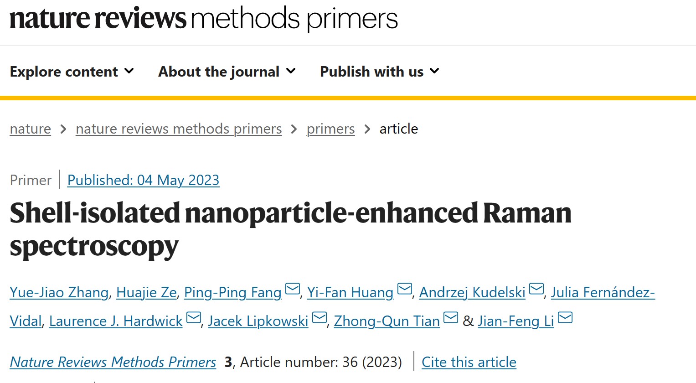Click email icon after Zhong-Qun Tian
Image resolution: width=696 pixels, height=383 pixels.
451,318
